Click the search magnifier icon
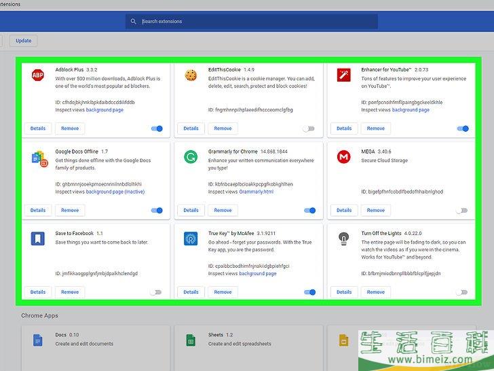494x371 pixels. [x=133, y=22]
